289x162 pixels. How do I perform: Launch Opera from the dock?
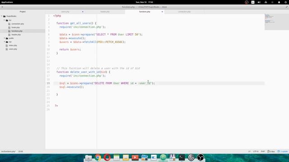107,157
